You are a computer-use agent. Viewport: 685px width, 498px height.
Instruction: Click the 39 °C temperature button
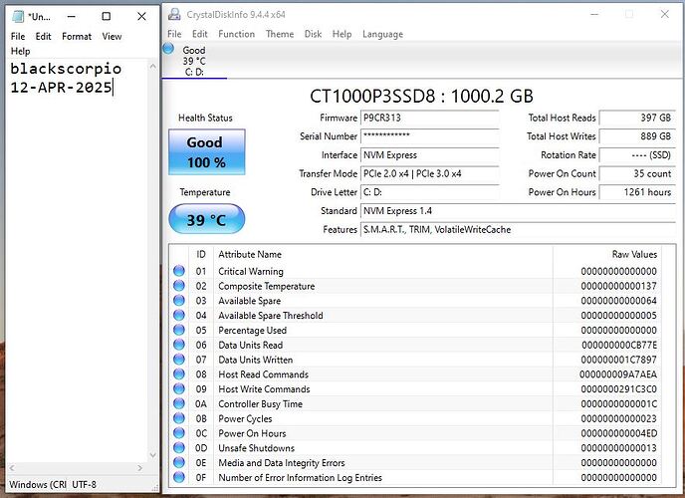coord(207,219)
